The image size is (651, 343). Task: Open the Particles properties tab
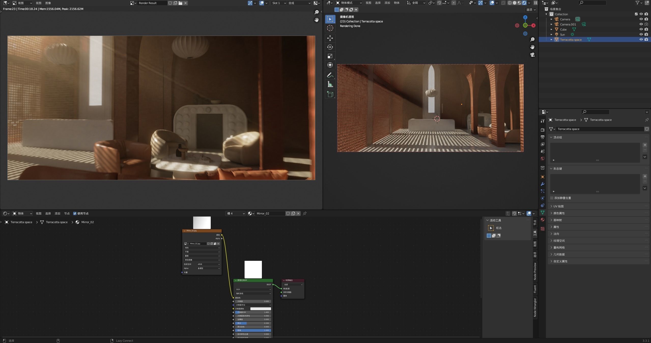[543, 191]
